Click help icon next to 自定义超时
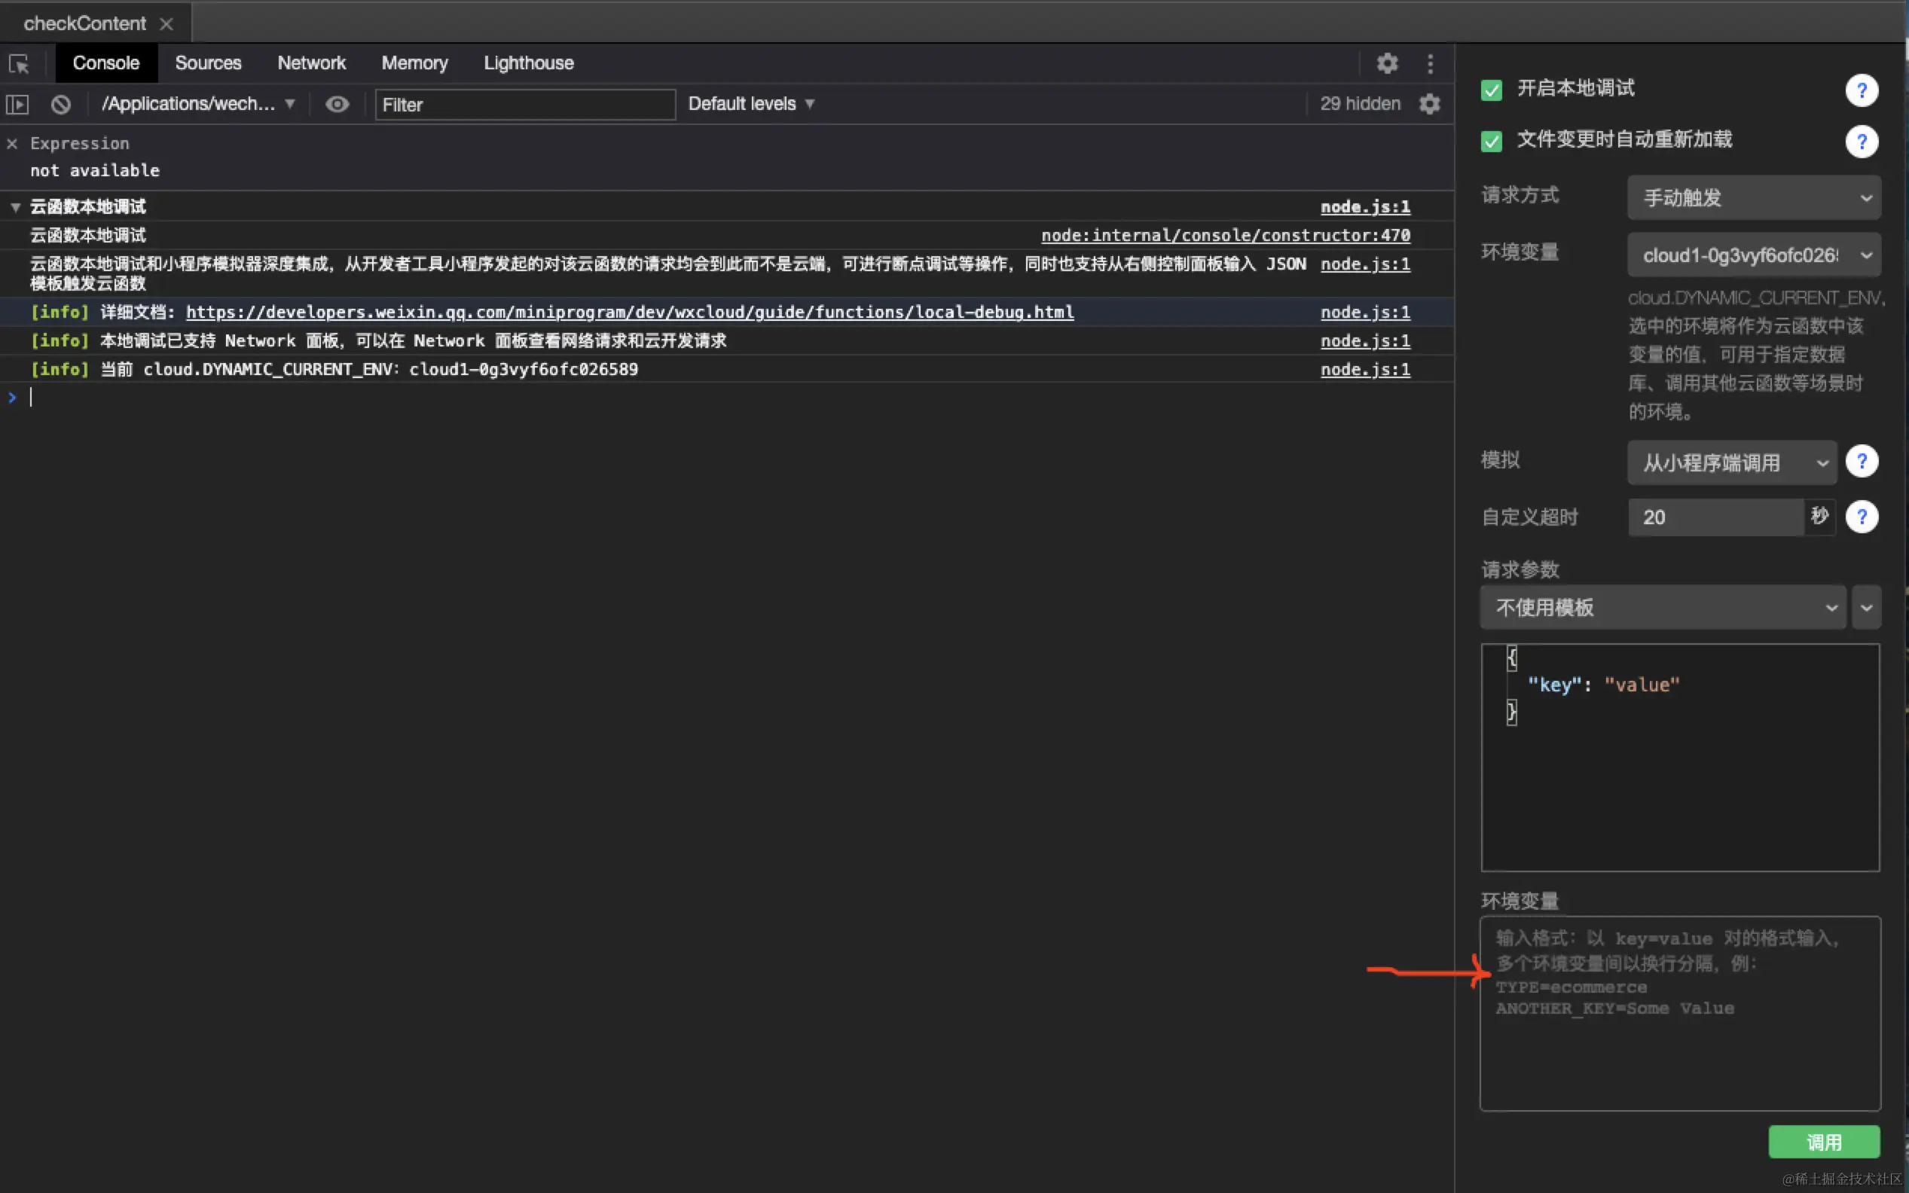Image resolution: width=1909 pixels, height=1193 pixels. (1861, 517)
